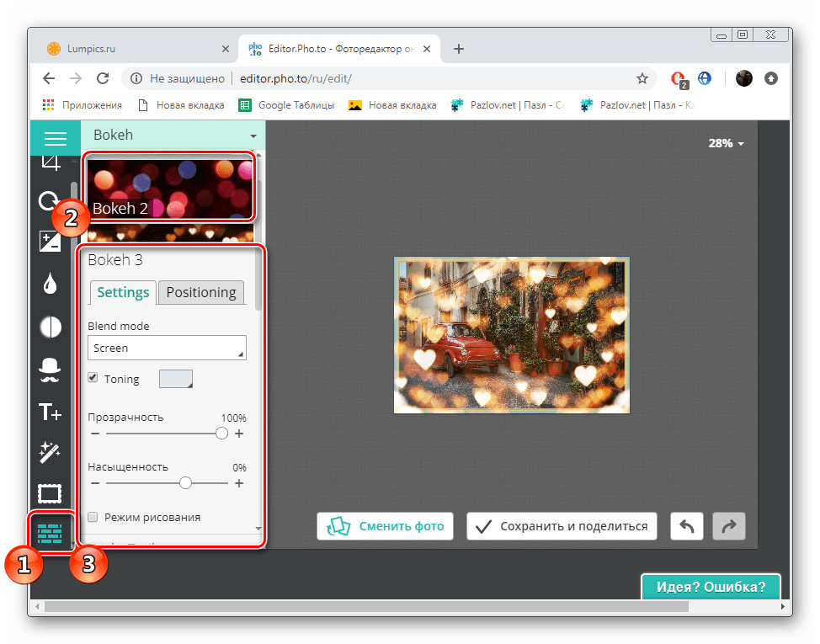Open Google Таблицы bookmark

point(286,105)
